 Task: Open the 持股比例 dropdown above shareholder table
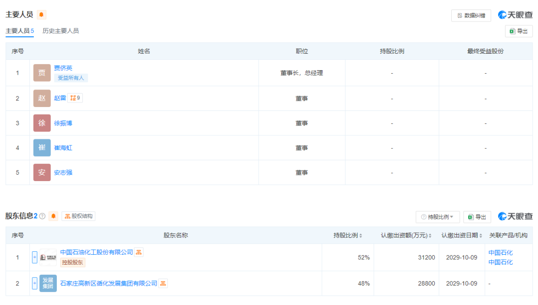tap(437, 217)
